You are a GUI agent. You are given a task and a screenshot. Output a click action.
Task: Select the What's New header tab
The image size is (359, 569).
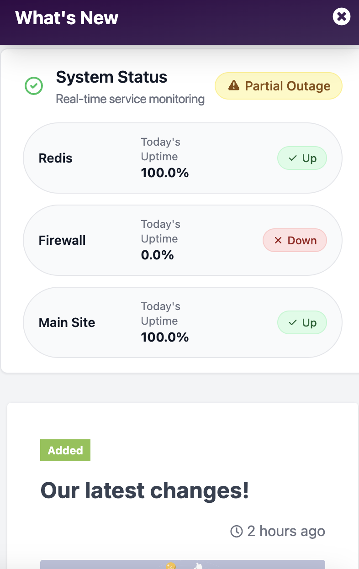[x=67, y=18]
